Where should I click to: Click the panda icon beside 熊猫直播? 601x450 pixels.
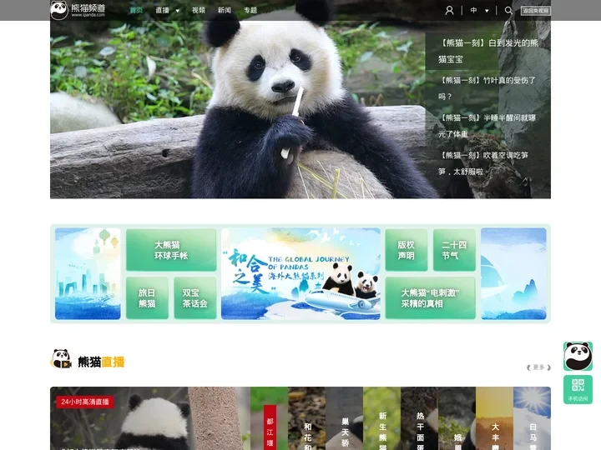[61, 359]
